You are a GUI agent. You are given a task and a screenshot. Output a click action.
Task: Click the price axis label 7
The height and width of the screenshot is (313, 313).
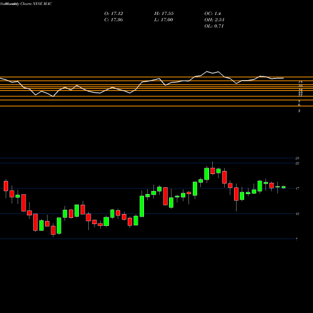[297, 239]
